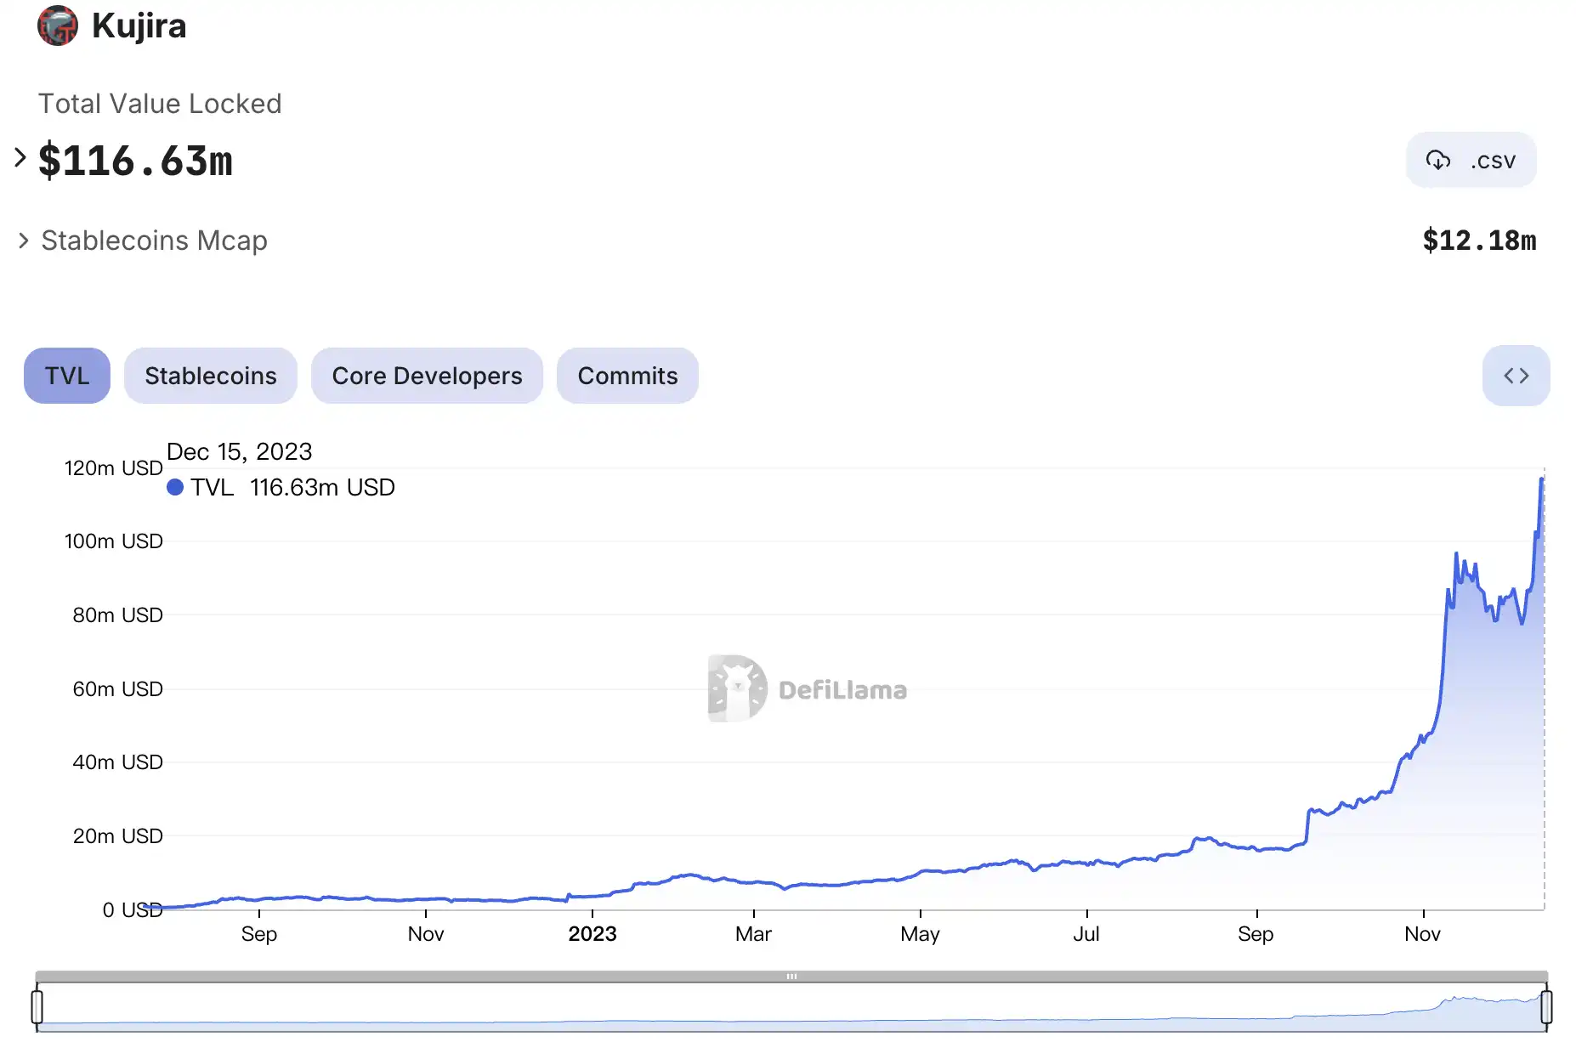Click the Kujira chain logo icon
The image size is (1576, 1042).
57,25
